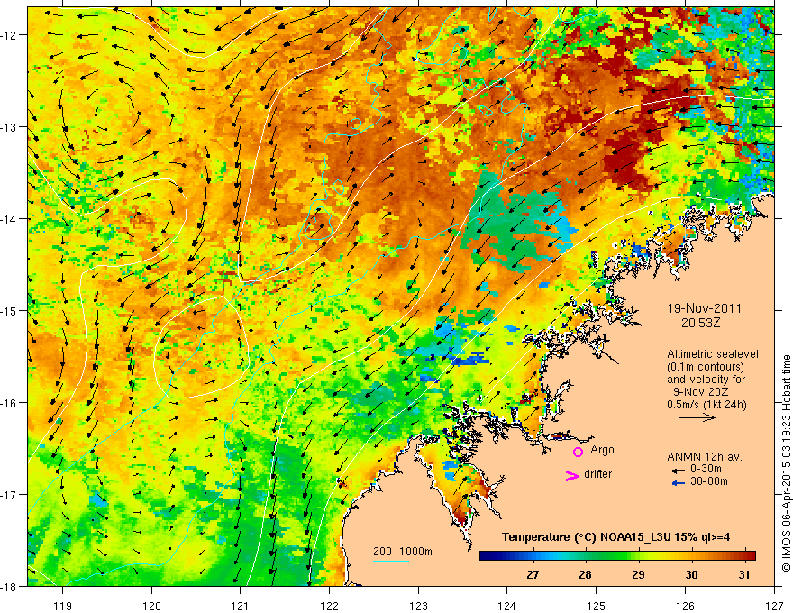Click the 'Temperature (°C) NOAA15_L3U 15% ql>=4' title
Image resolution: width=793 pixels, height=613 pixels.
[615, 537]
